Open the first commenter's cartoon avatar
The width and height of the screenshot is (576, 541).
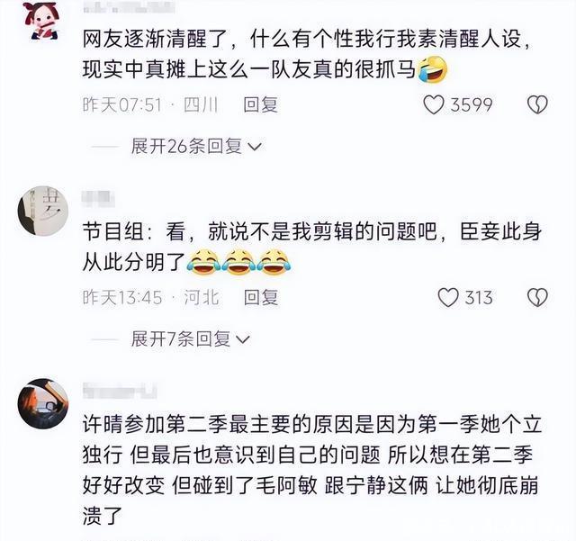tap(42, 20)
